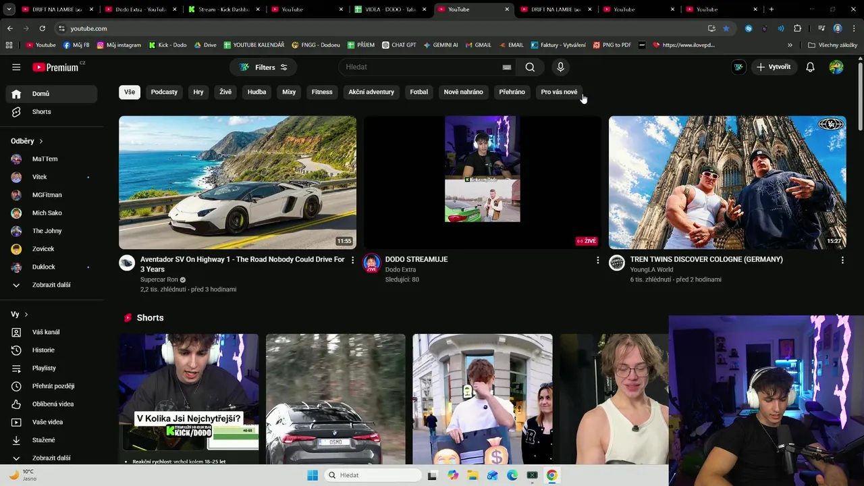Screen dimensions: 864x486
Task: Select the Hry filter chip
Action: tap(198, 92)
